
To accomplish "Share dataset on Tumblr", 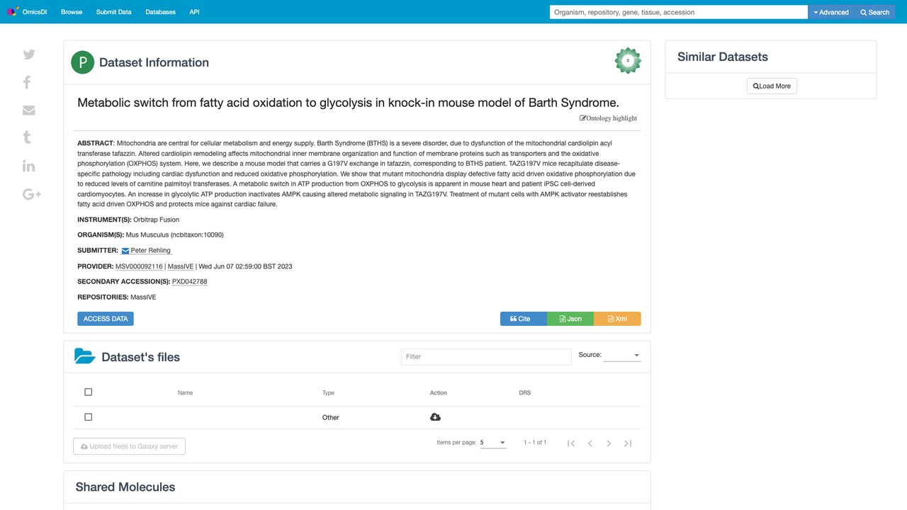I will point(27,137).
